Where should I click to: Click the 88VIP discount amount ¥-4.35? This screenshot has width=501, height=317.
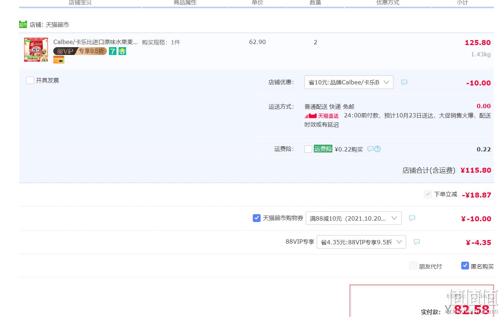[479, 243]
